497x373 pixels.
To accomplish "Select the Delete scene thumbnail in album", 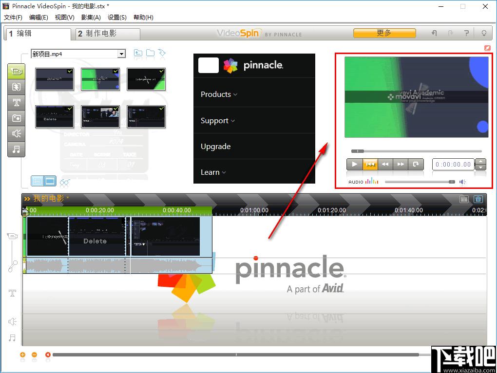I will coord(55,116).
